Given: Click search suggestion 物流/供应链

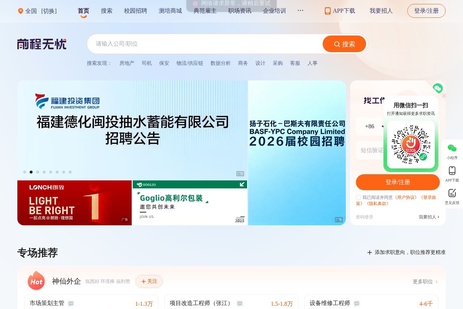Looking at the screenshot, I should (x=190, y=63).
